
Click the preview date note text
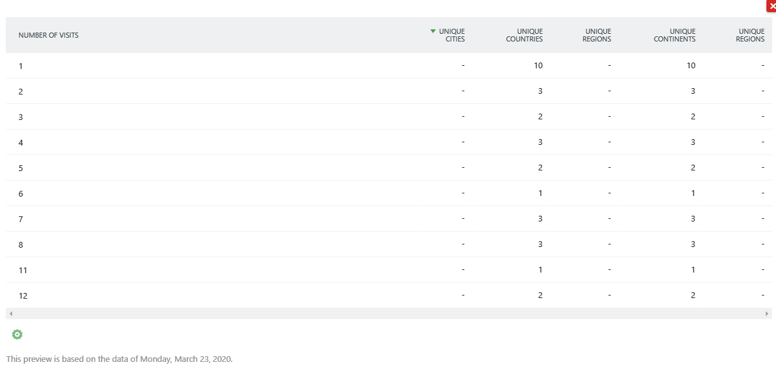(120, 359)
